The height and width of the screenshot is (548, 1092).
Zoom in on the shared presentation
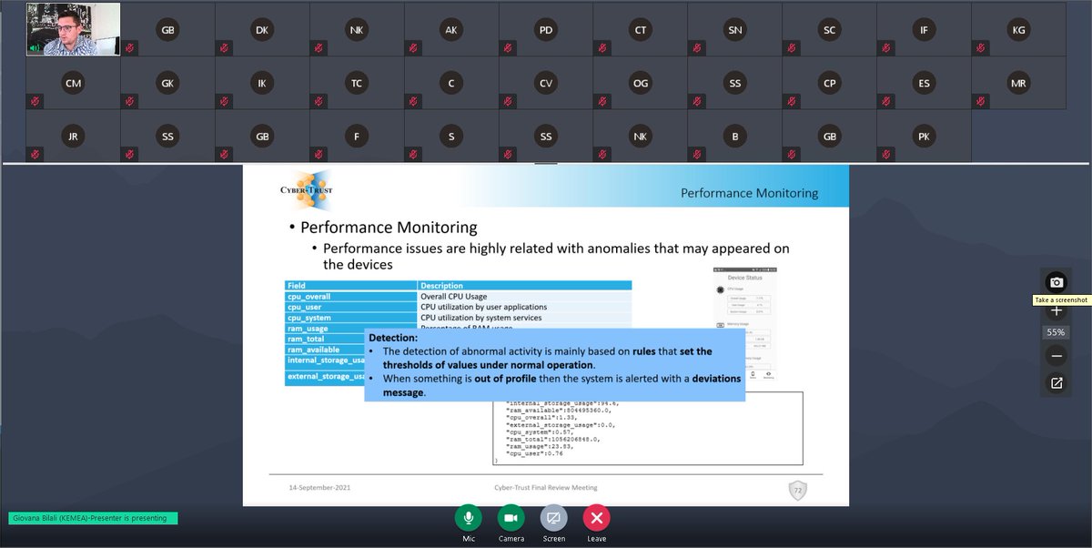pyautogui.click(x=1056, y=310)
